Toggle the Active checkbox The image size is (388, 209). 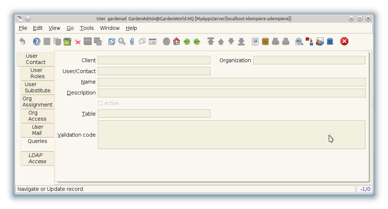coord(100,103)
